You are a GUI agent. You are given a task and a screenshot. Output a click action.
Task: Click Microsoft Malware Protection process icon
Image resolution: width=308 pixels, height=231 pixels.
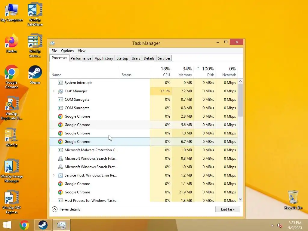(x=60, y=150)
